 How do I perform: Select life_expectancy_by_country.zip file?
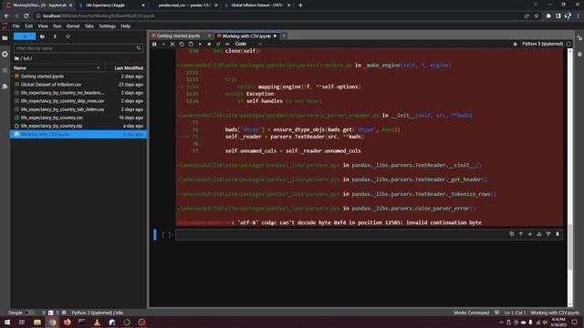click(x=78, y=126)
